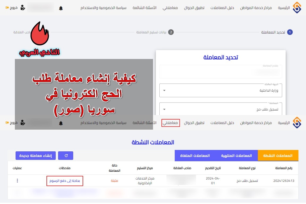Screen dimensions: 306x204
Task: Click transaction number 20241263413
Action: (284, 181)
